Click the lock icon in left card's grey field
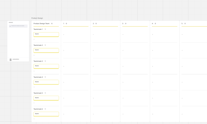The width and height of the screenshot is (207, 124). click(x=10, y=26)
